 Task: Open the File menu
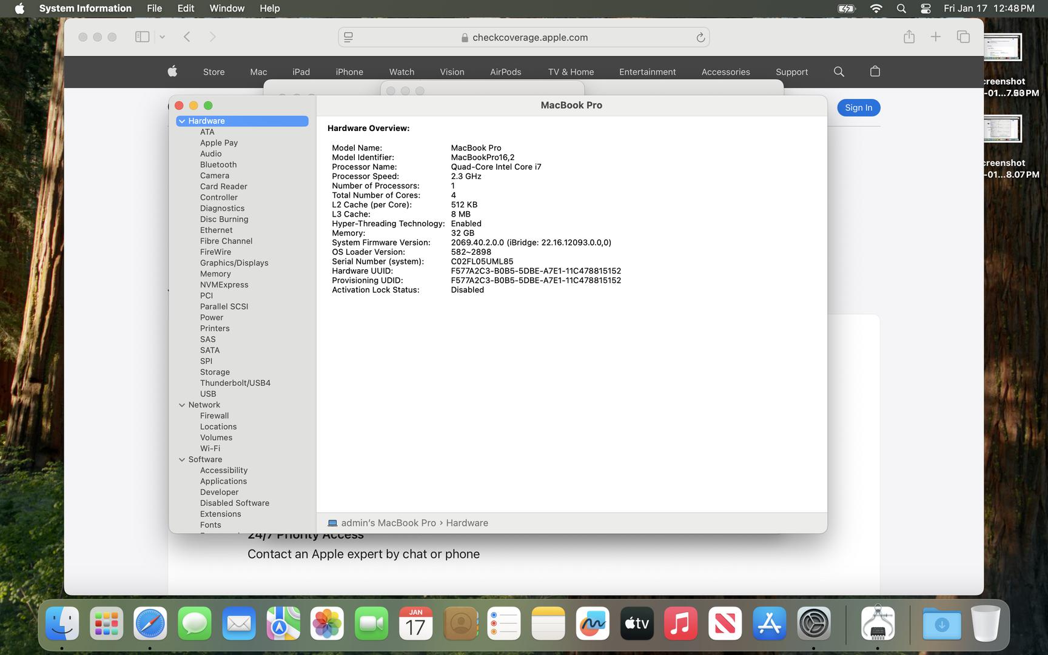(155, 8)
